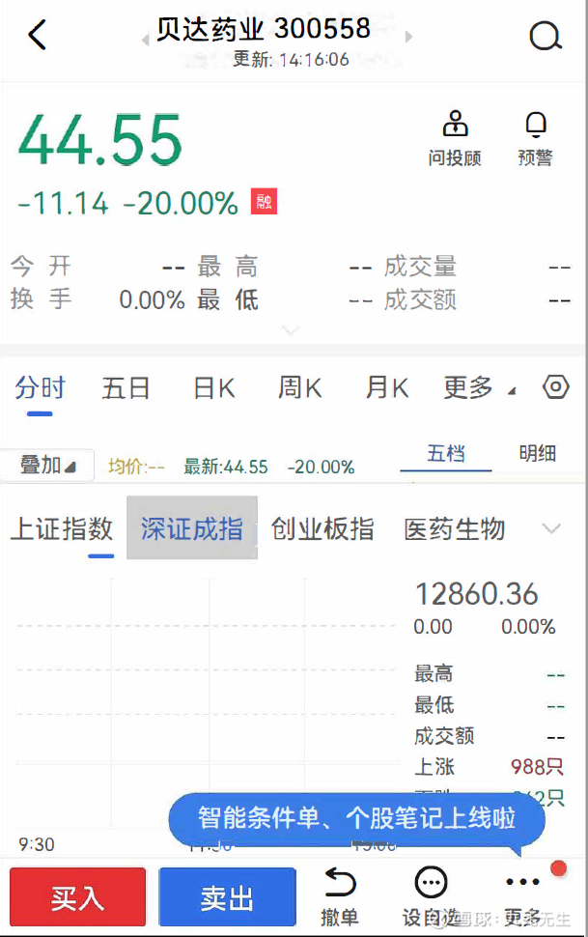Tap the 上涨 988只 count
Screen dimensions: 588x937
point(489,767)
